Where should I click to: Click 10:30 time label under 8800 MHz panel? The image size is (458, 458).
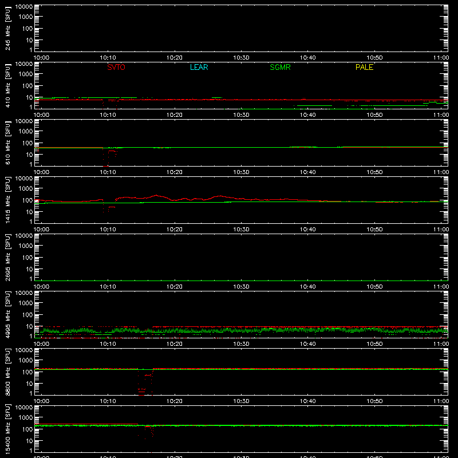(x=241, y=401)
